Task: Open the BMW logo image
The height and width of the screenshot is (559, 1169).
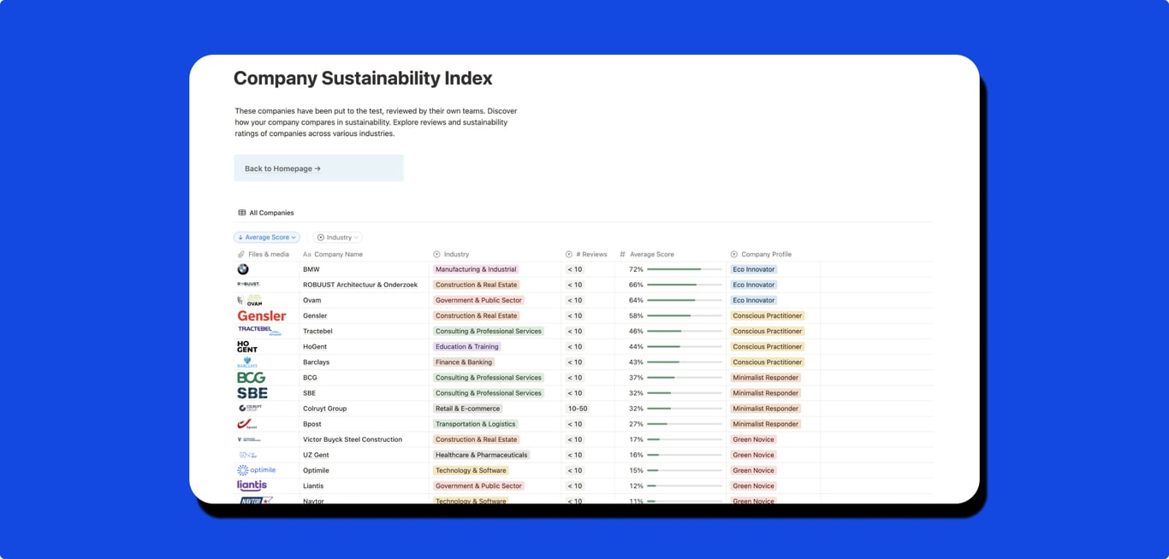Action: (243, 269)
